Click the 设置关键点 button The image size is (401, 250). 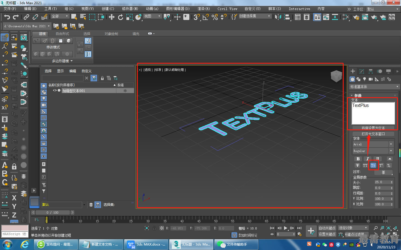click(327, 234)
